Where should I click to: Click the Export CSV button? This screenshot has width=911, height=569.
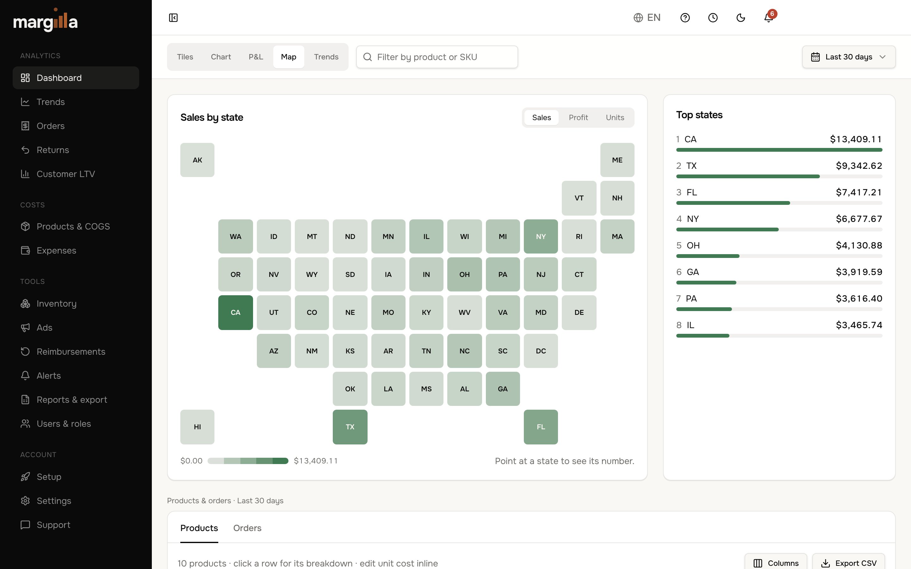(848, 563)
